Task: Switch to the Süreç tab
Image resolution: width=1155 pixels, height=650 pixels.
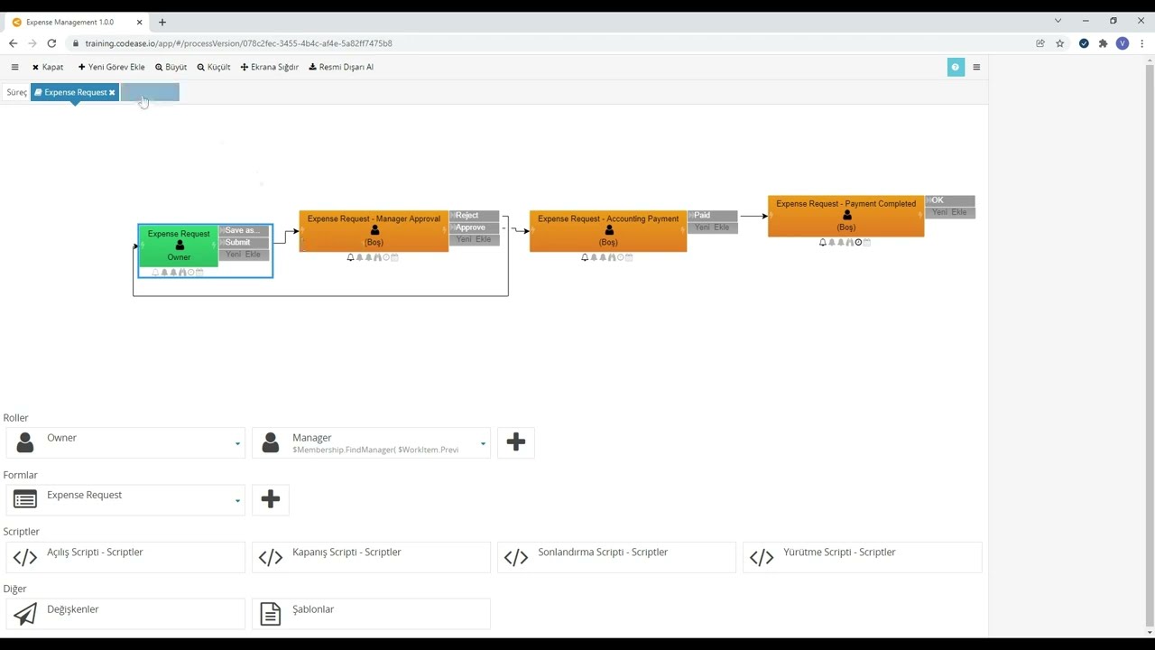Action: pos(16,92)
